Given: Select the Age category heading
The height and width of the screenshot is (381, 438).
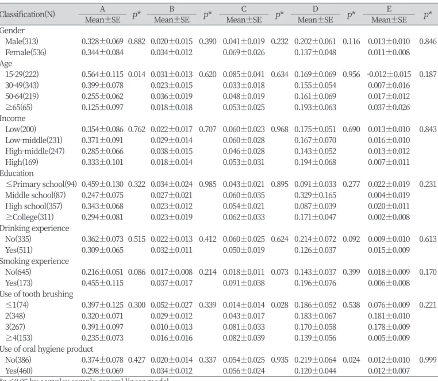Looking at the screenshot, I should (6, 63).
